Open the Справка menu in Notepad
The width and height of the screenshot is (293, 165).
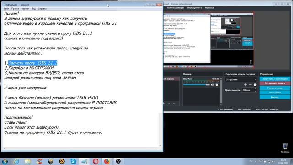coord(42,9)
